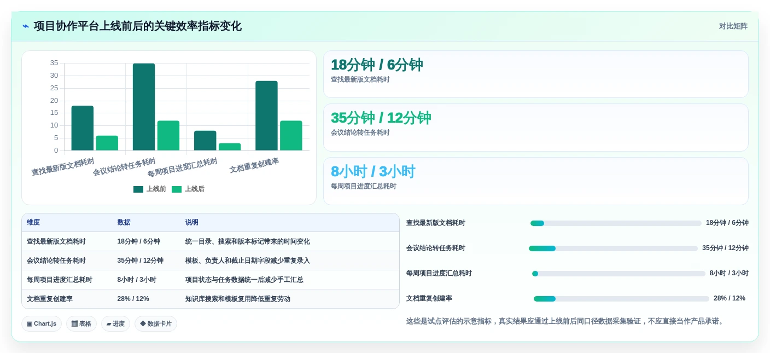Click table cell 8小时 / 3小时

pos(137,280)
